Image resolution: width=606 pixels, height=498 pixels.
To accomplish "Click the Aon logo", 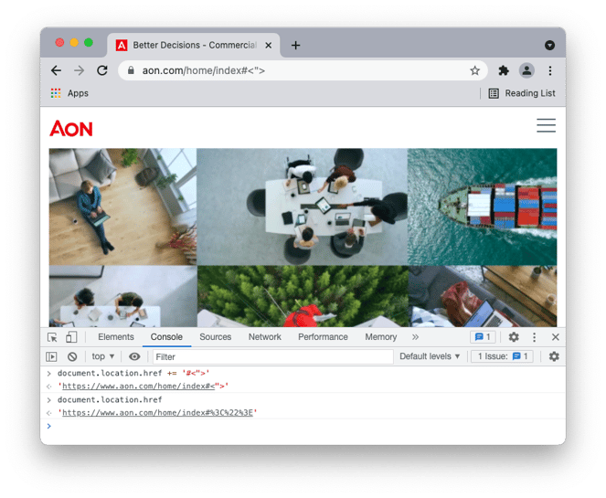I will point(71,128).
